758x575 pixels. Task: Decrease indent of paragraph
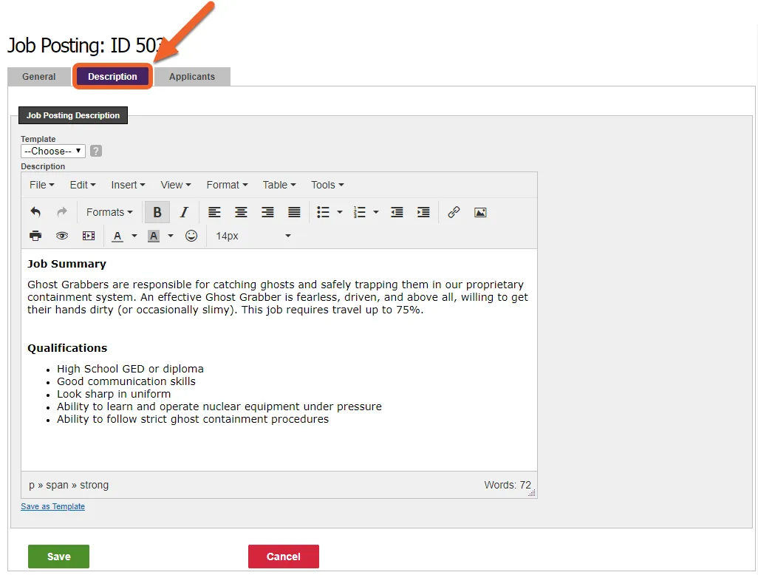(397, 212)
